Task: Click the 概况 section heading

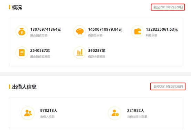Action: click(x=17, y=8)
